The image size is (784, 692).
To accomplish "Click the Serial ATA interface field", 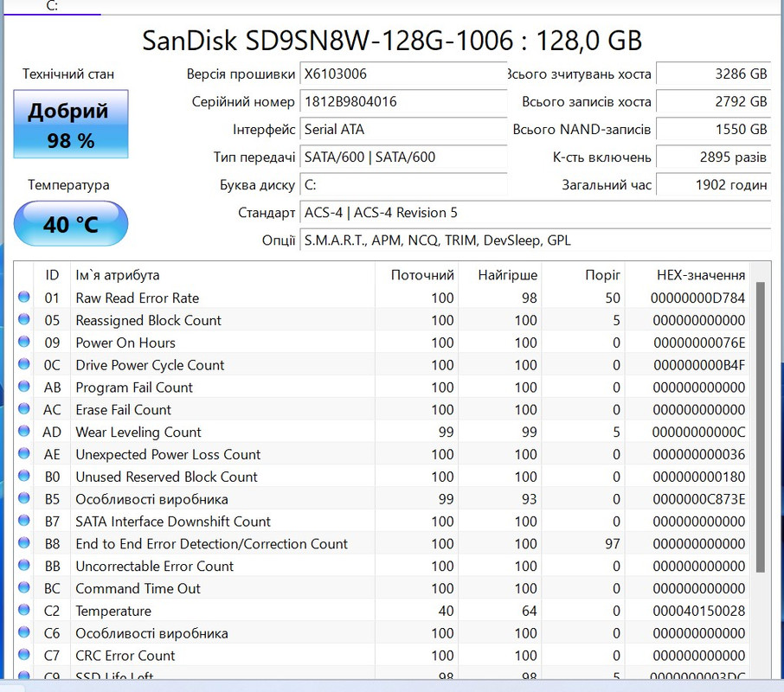I will 403,130.
